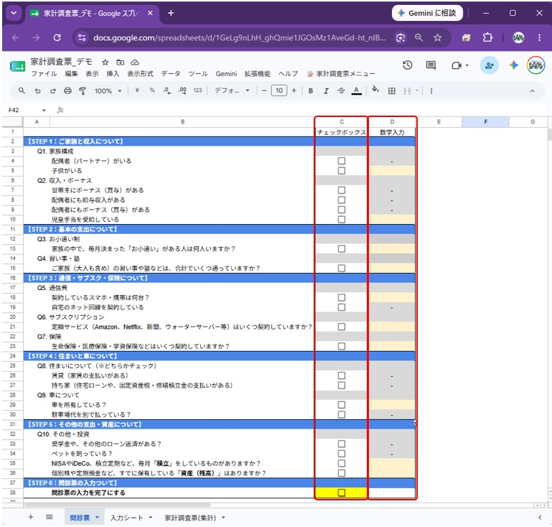Screen dimensions: 552x527
Task: Open the Gemini sparkle icon in Sheets
Action: 514,65
